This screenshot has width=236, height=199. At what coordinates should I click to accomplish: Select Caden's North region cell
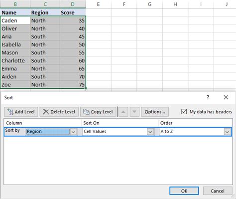click(x=45, y=20)
